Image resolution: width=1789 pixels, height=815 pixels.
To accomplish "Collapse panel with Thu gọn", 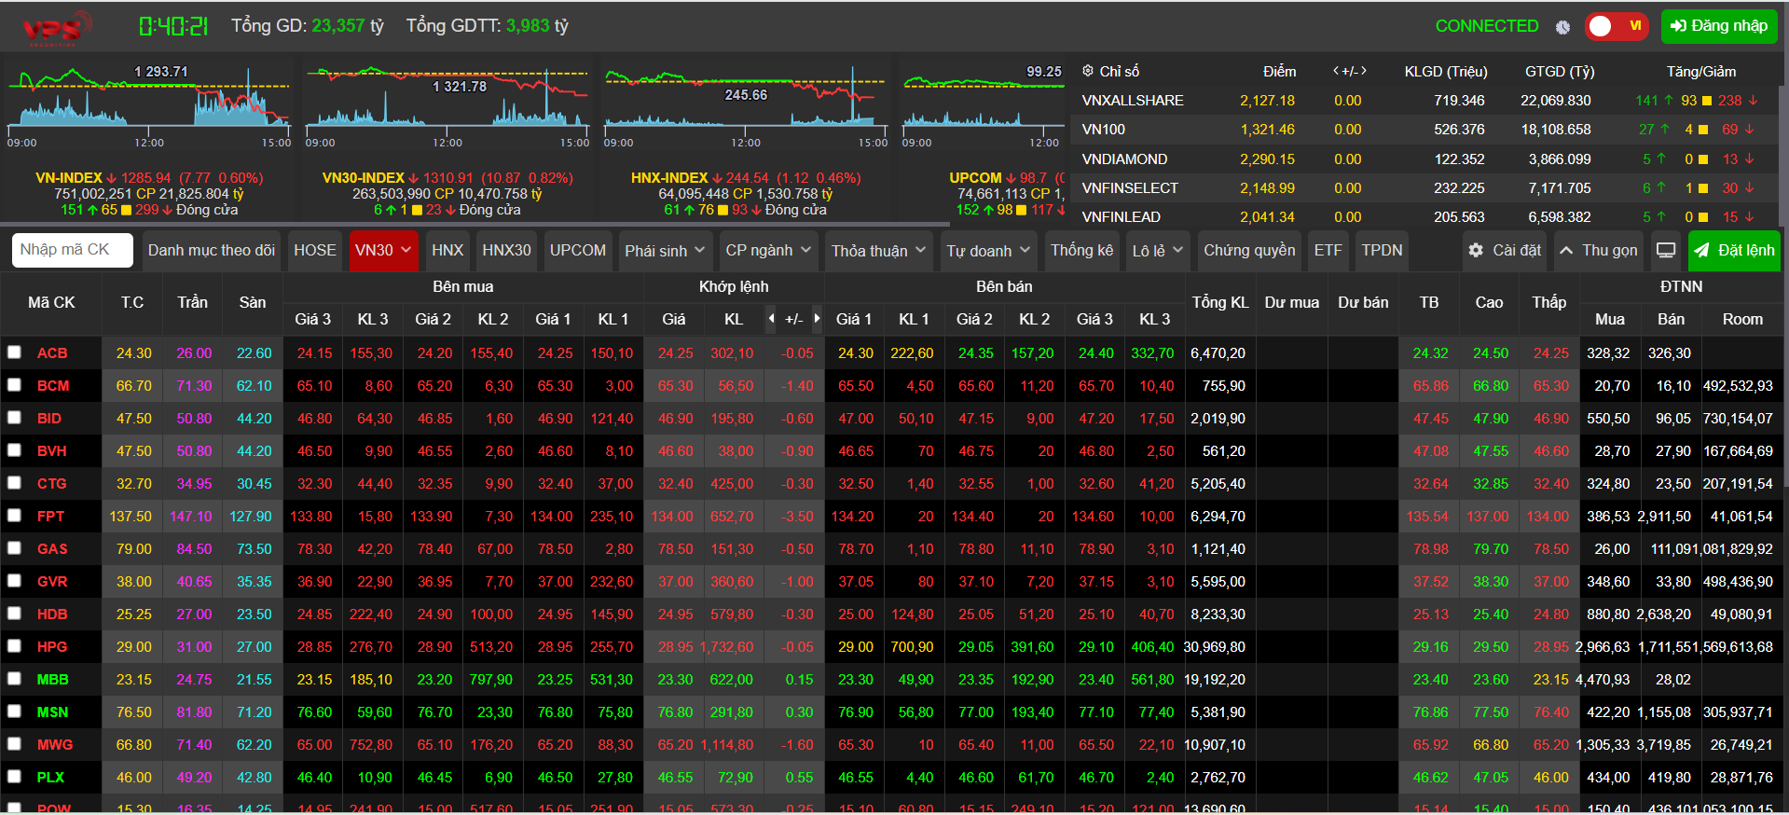I will tap(1599, 250).
